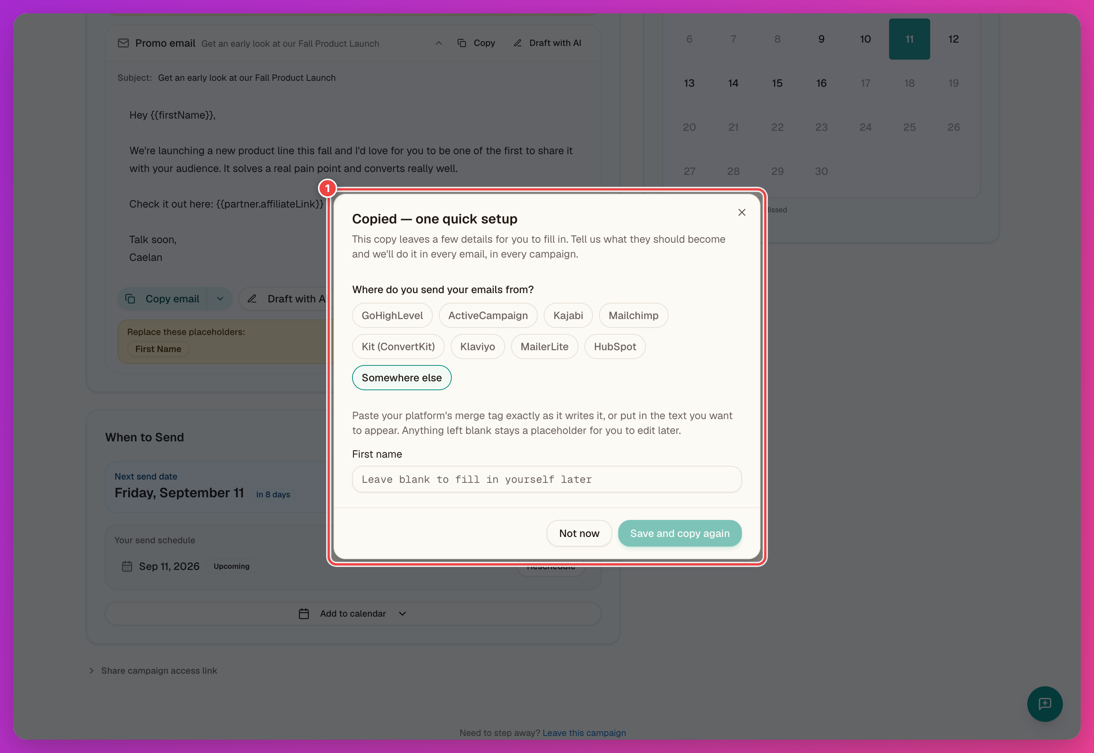Select the Somewhere else chip
Viewport: 1094px width, 753px height.
[401, 378]
